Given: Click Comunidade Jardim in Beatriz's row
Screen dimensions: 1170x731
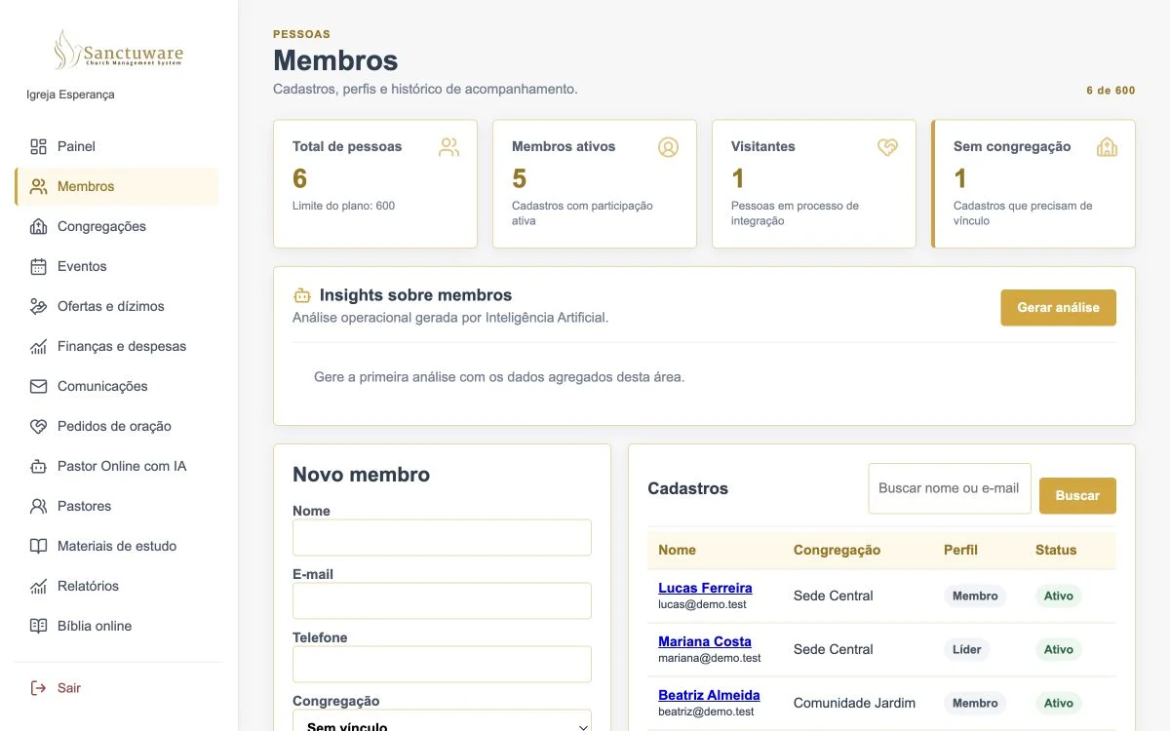Looking at the screenshot, I should pos(854,703).
